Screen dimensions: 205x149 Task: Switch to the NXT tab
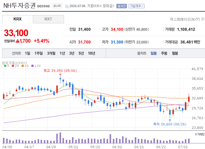[x=48, y=19]
